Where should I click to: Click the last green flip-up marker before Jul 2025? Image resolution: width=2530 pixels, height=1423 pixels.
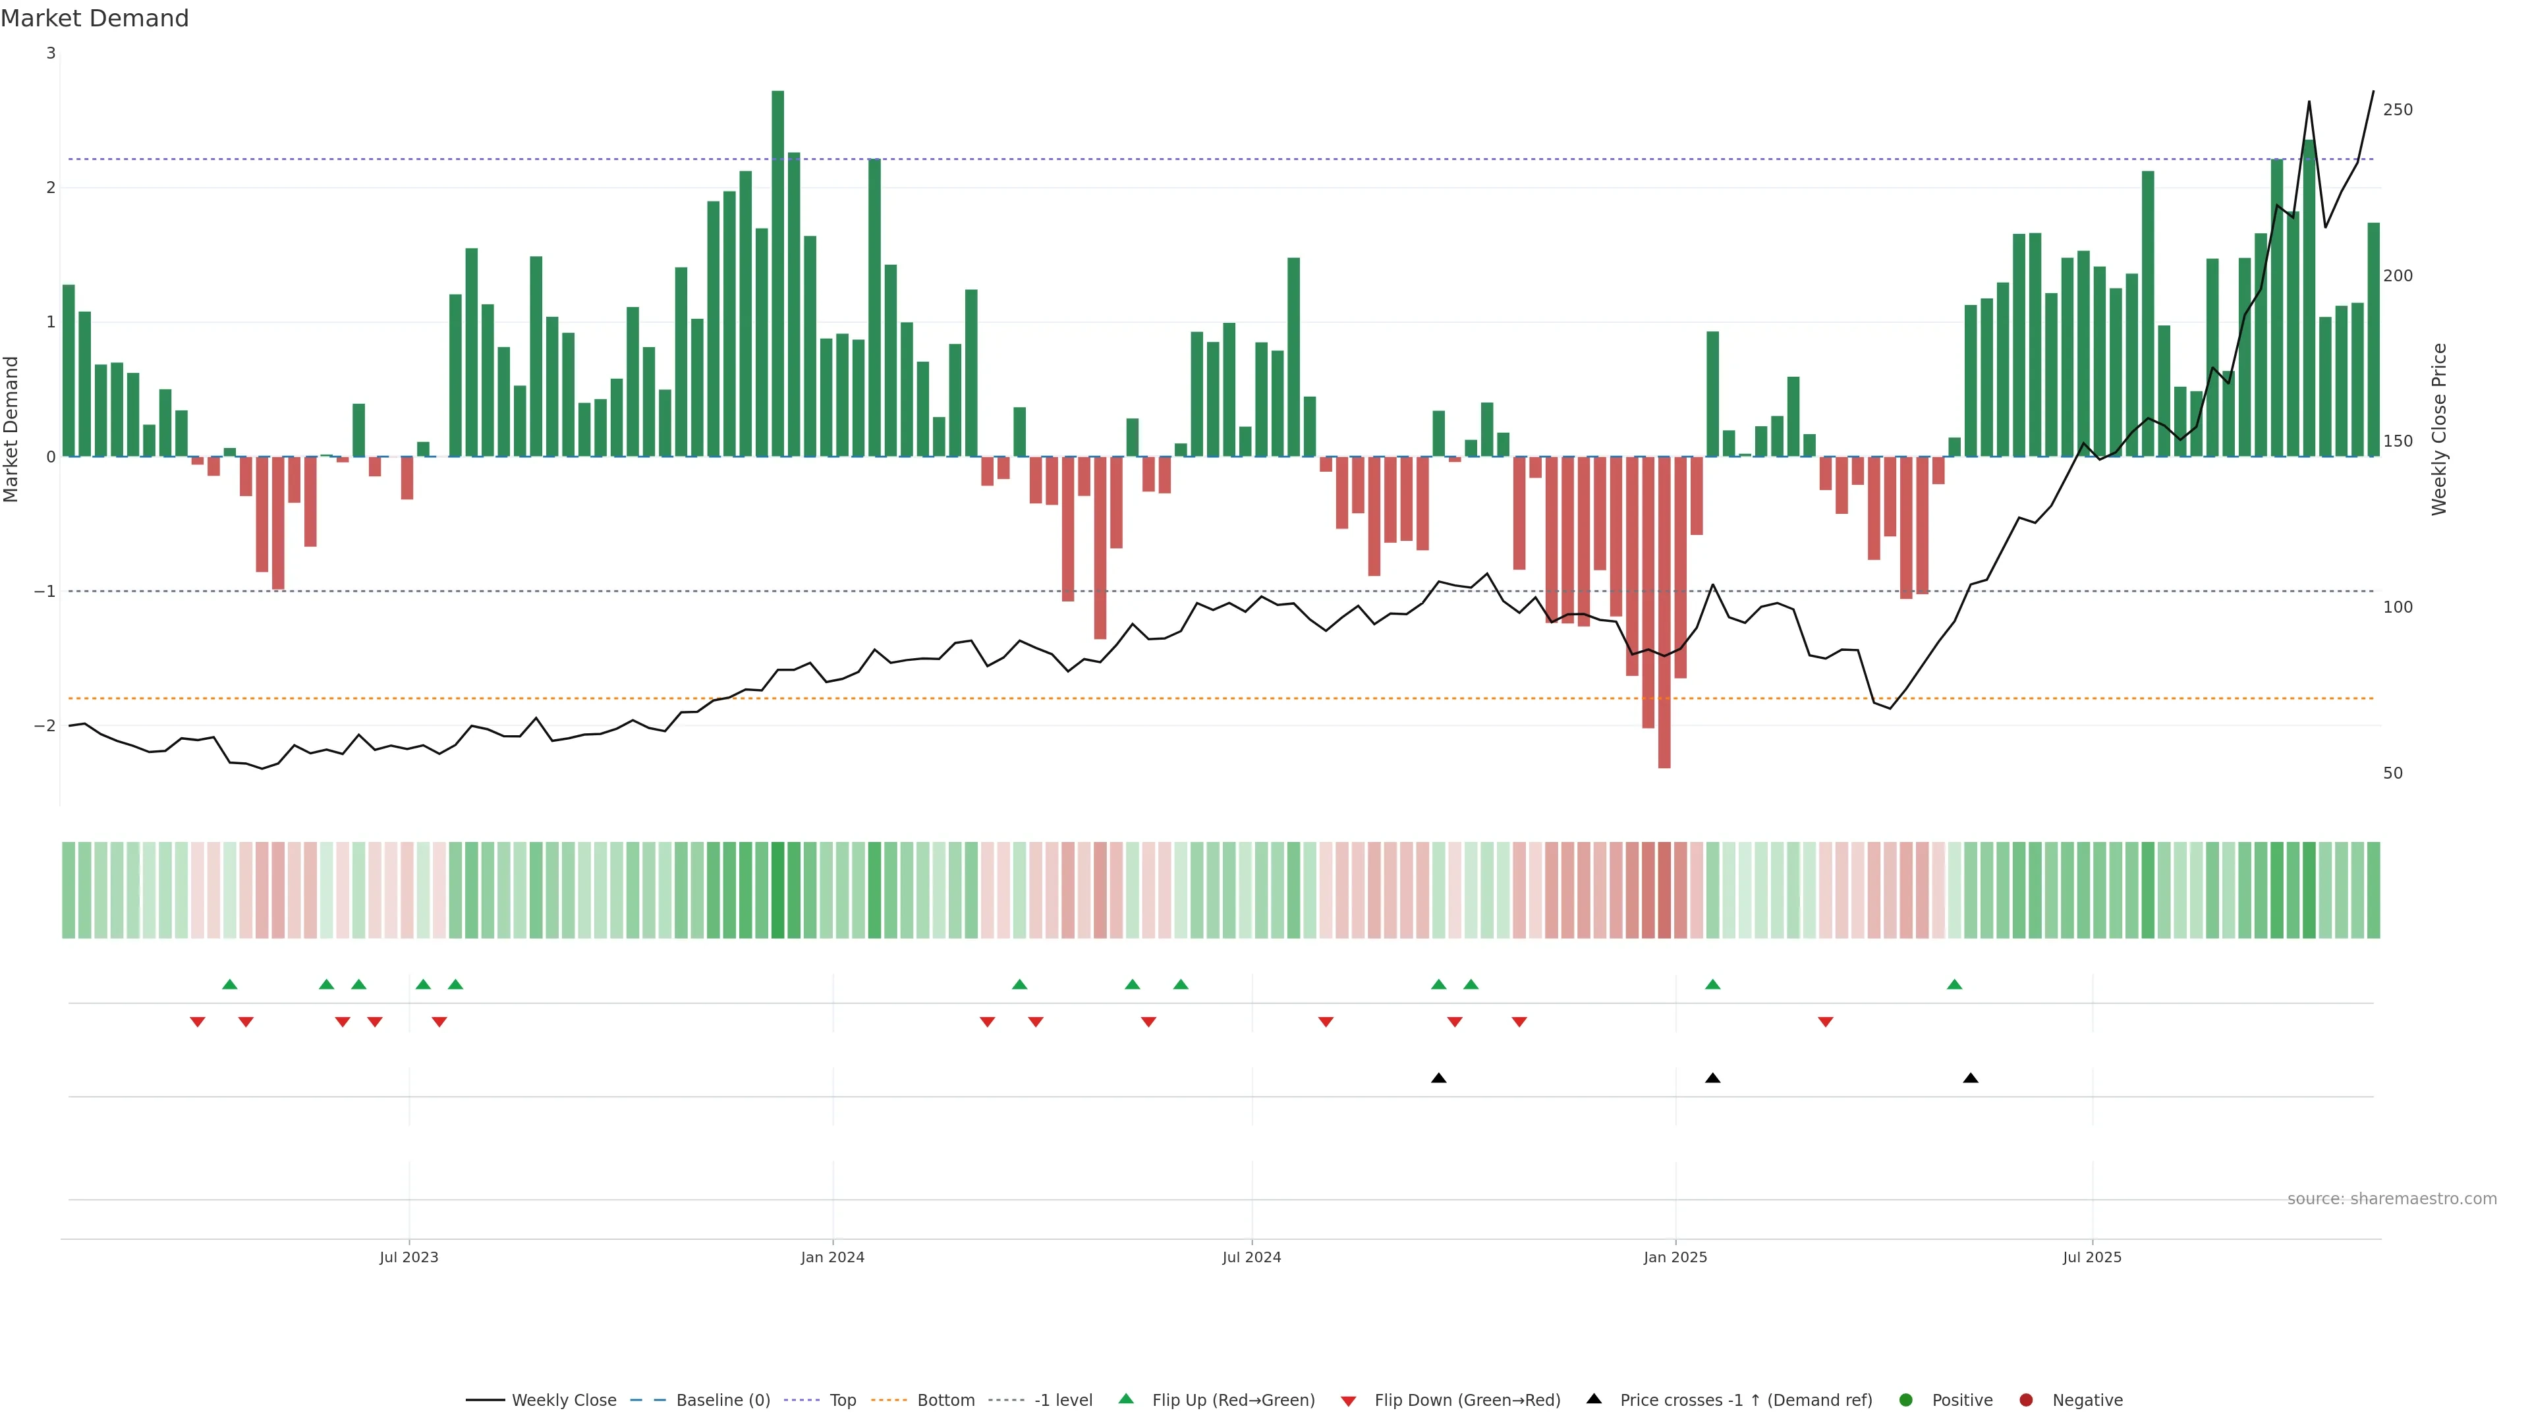point(1954,984)
